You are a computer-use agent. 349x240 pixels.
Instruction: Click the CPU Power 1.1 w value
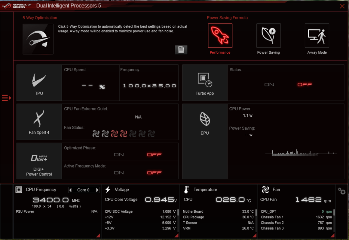point(248,115)
